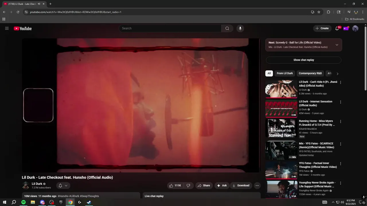Click the #Hunxho hashtag

pos(63,196)
